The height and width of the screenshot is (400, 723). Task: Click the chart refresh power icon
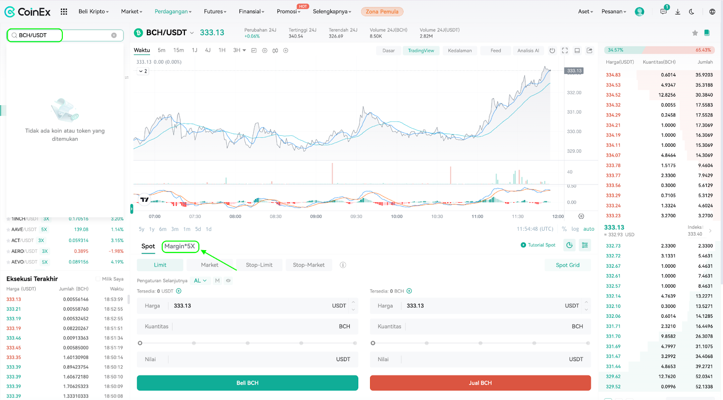552,51
